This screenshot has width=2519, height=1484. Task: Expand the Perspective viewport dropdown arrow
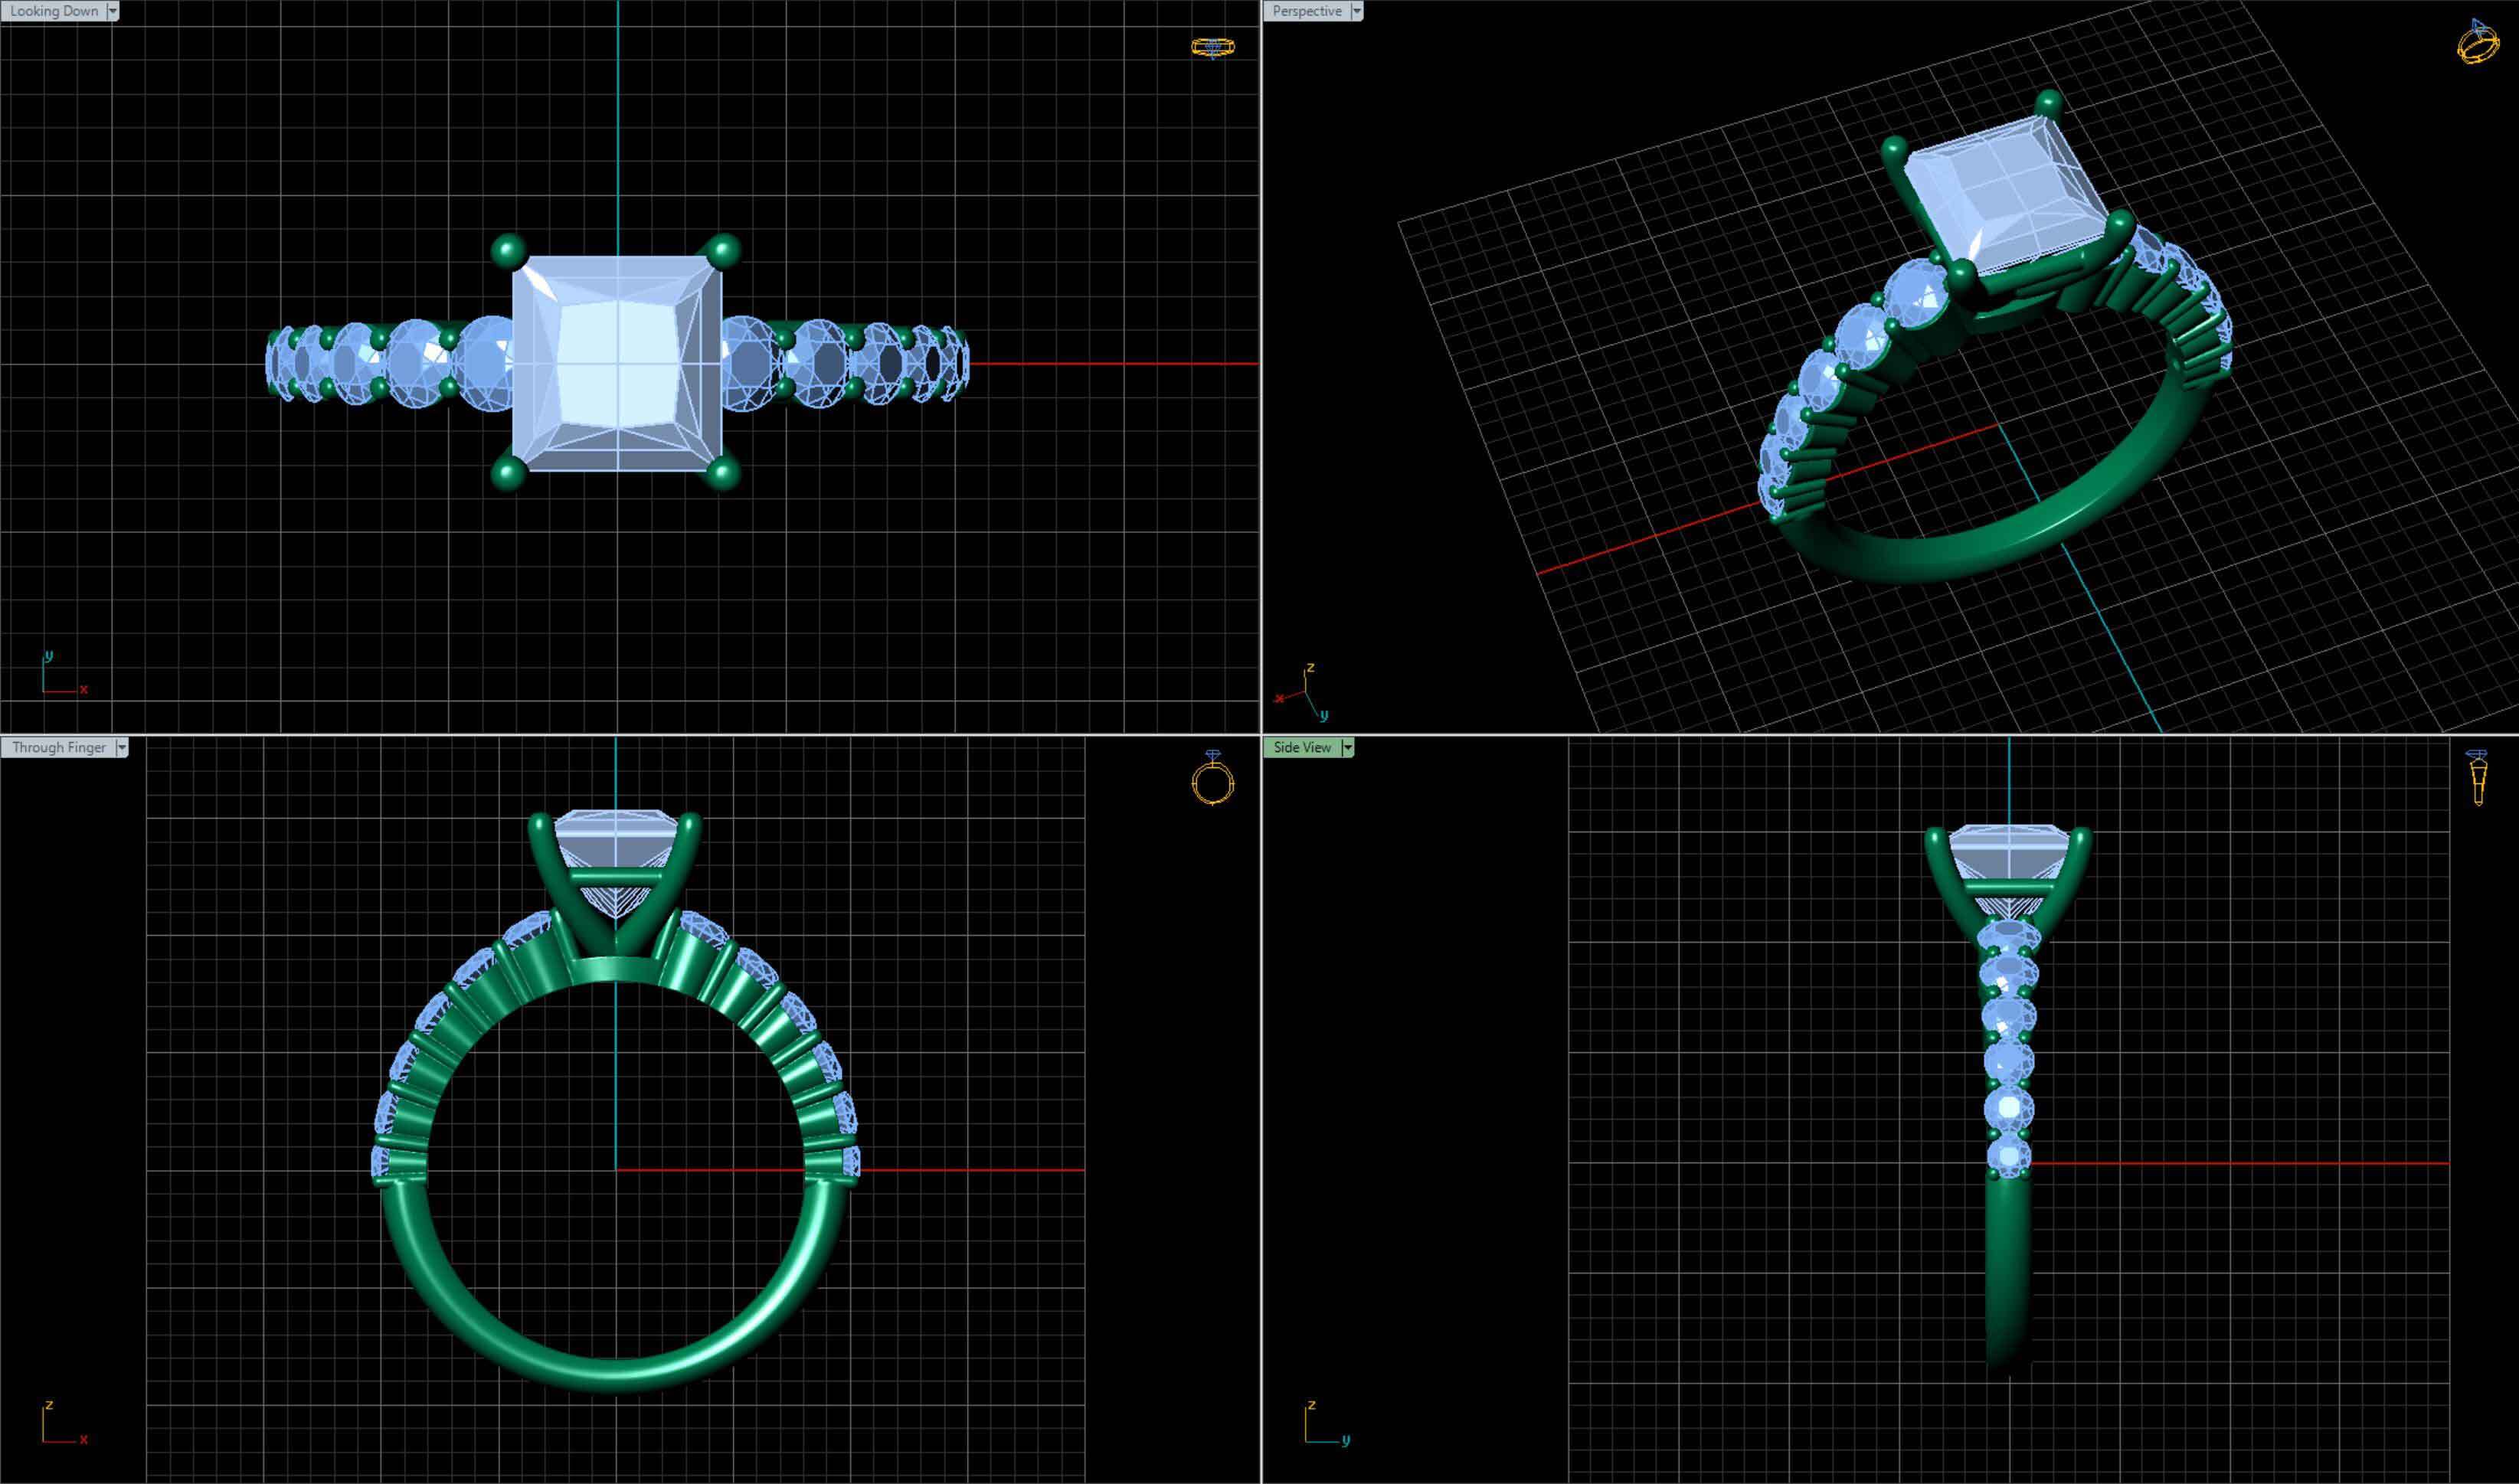click(x=1356, y=11)
